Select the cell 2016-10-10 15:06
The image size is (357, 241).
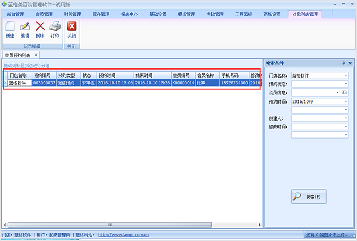115,83
